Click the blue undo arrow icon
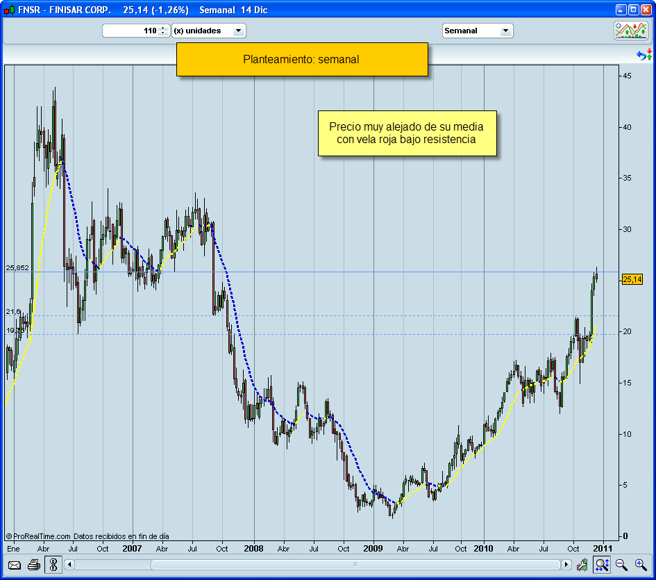The width and height of the screenshot is (656, 580). point(641,55)
